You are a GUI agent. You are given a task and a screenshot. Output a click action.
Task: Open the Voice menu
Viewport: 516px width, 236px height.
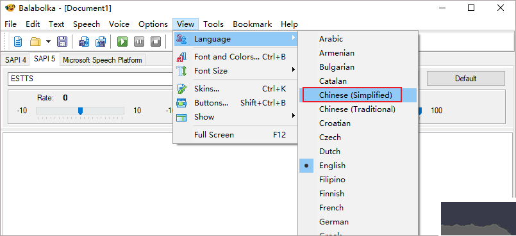click(119, 24)
